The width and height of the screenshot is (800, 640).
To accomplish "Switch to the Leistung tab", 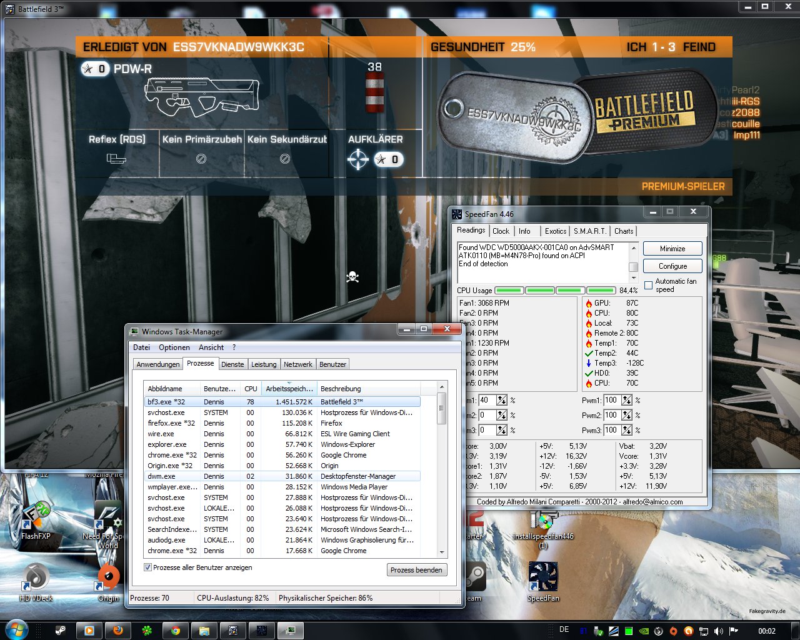I will pyautogui.click(x=264, y=364).
